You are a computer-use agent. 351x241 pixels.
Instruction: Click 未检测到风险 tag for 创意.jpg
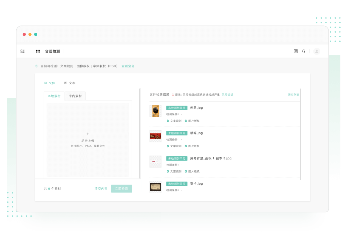click(177, 108)
